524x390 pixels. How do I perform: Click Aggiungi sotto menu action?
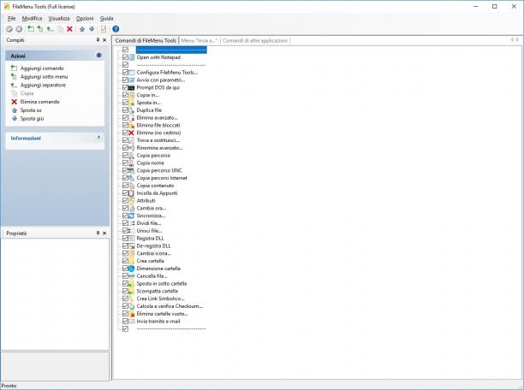pyautogui.click(x=45, y=77)
